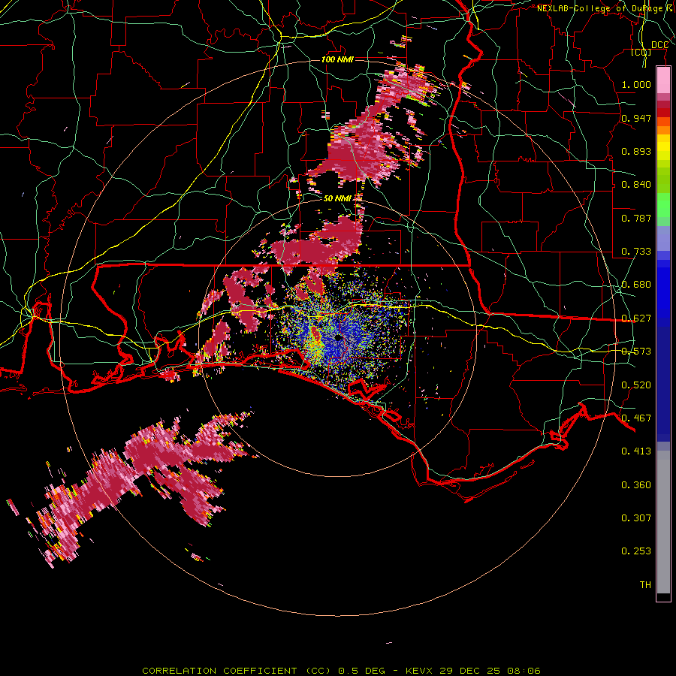676x676 pixels.
Task: Click the Correlation Coefficient KEVX caption
Action: (x=341, y=671)
